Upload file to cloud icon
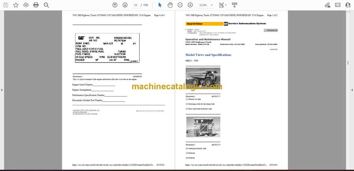The width and height of the screenshot is (354, 171). [26, 5]
